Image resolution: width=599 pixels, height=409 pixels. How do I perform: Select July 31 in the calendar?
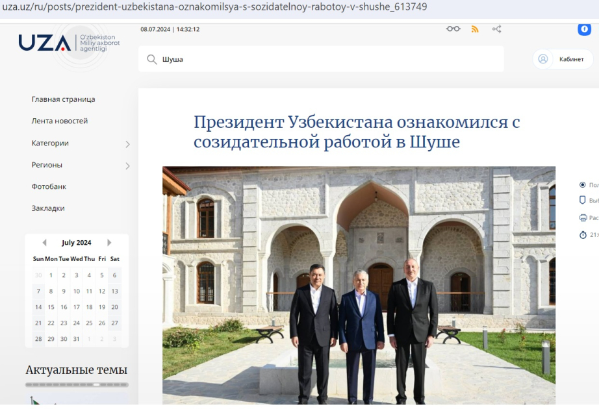click(77, 339)
